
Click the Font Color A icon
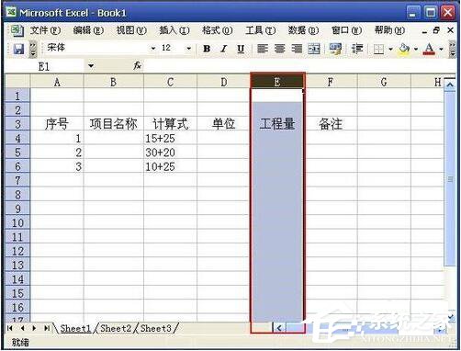pos(429,49)
